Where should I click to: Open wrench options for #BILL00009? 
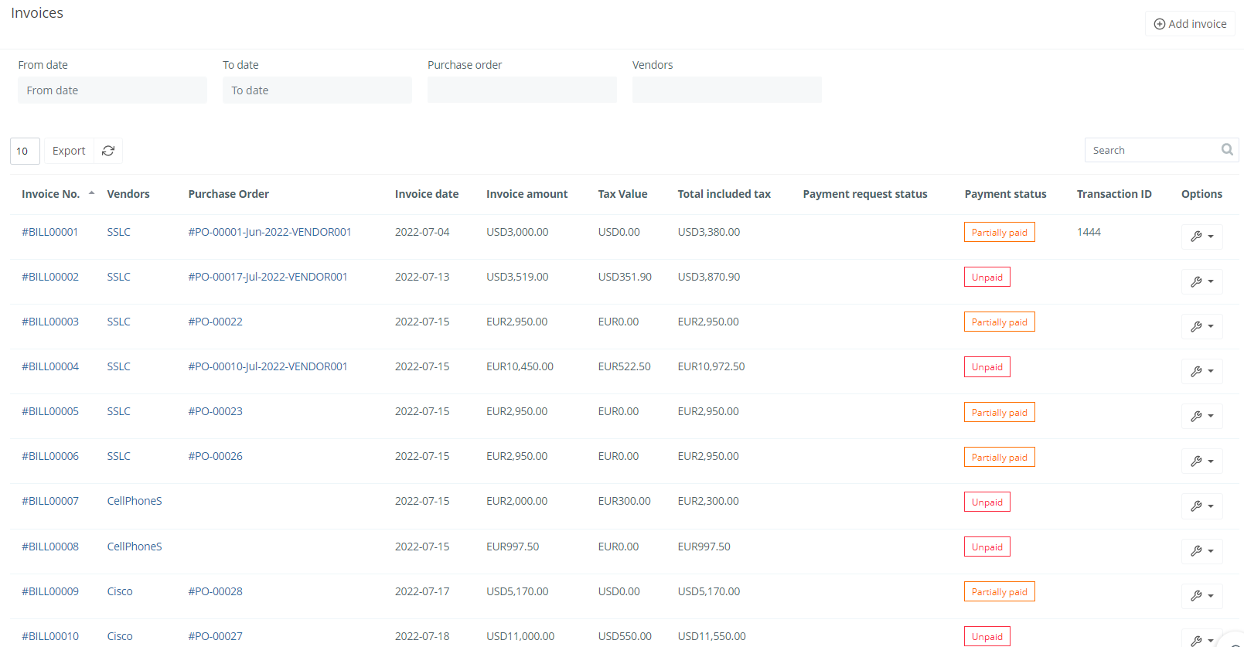click(x=1201, y=596)
